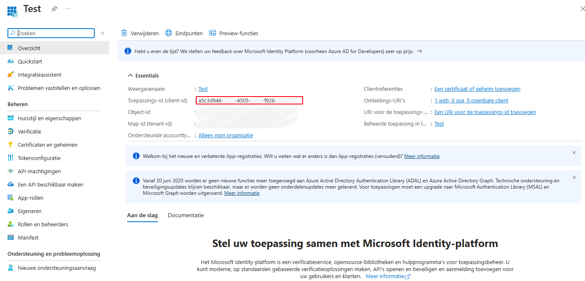Click the API-machtigingen icon
Viewport: 585px width, 281px height.
11,171
